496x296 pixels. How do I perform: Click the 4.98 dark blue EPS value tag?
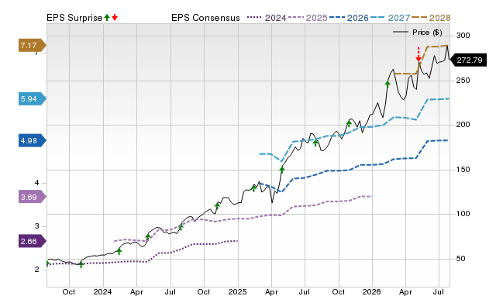point(32,140)
